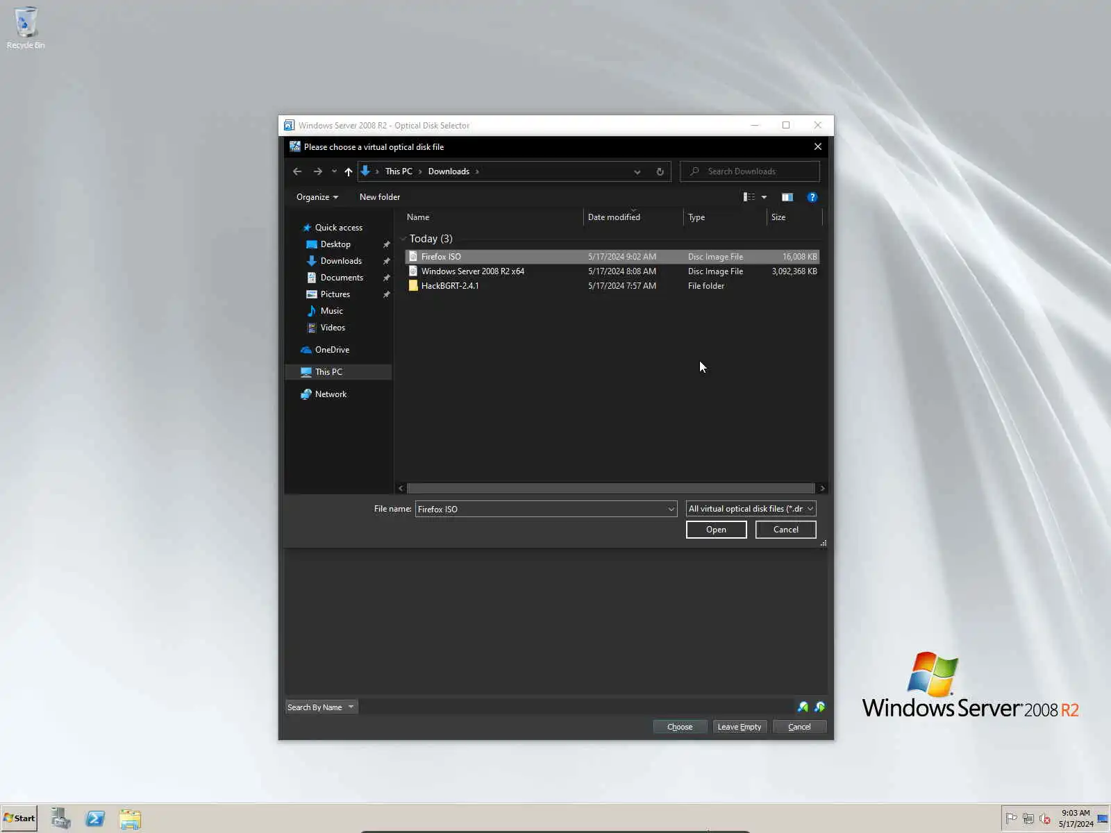Launch Server Manager from the taskbar
Viewport: 1111px width, 833px height.
pos(60,818)
